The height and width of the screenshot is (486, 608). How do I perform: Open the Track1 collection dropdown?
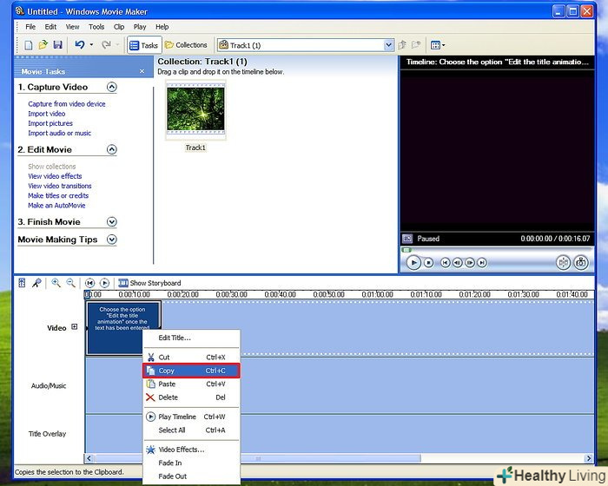(388, 45)
